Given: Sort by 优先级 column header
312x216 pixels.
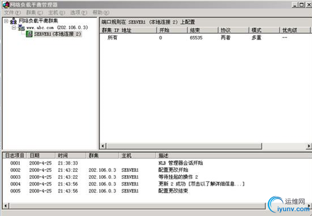Looking at the screenshot, I should coord(295,30).
